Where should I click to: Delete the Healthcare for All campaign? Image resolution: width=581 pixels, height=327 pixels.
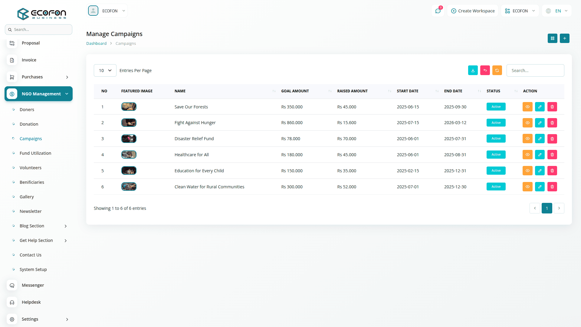point(552,155)
